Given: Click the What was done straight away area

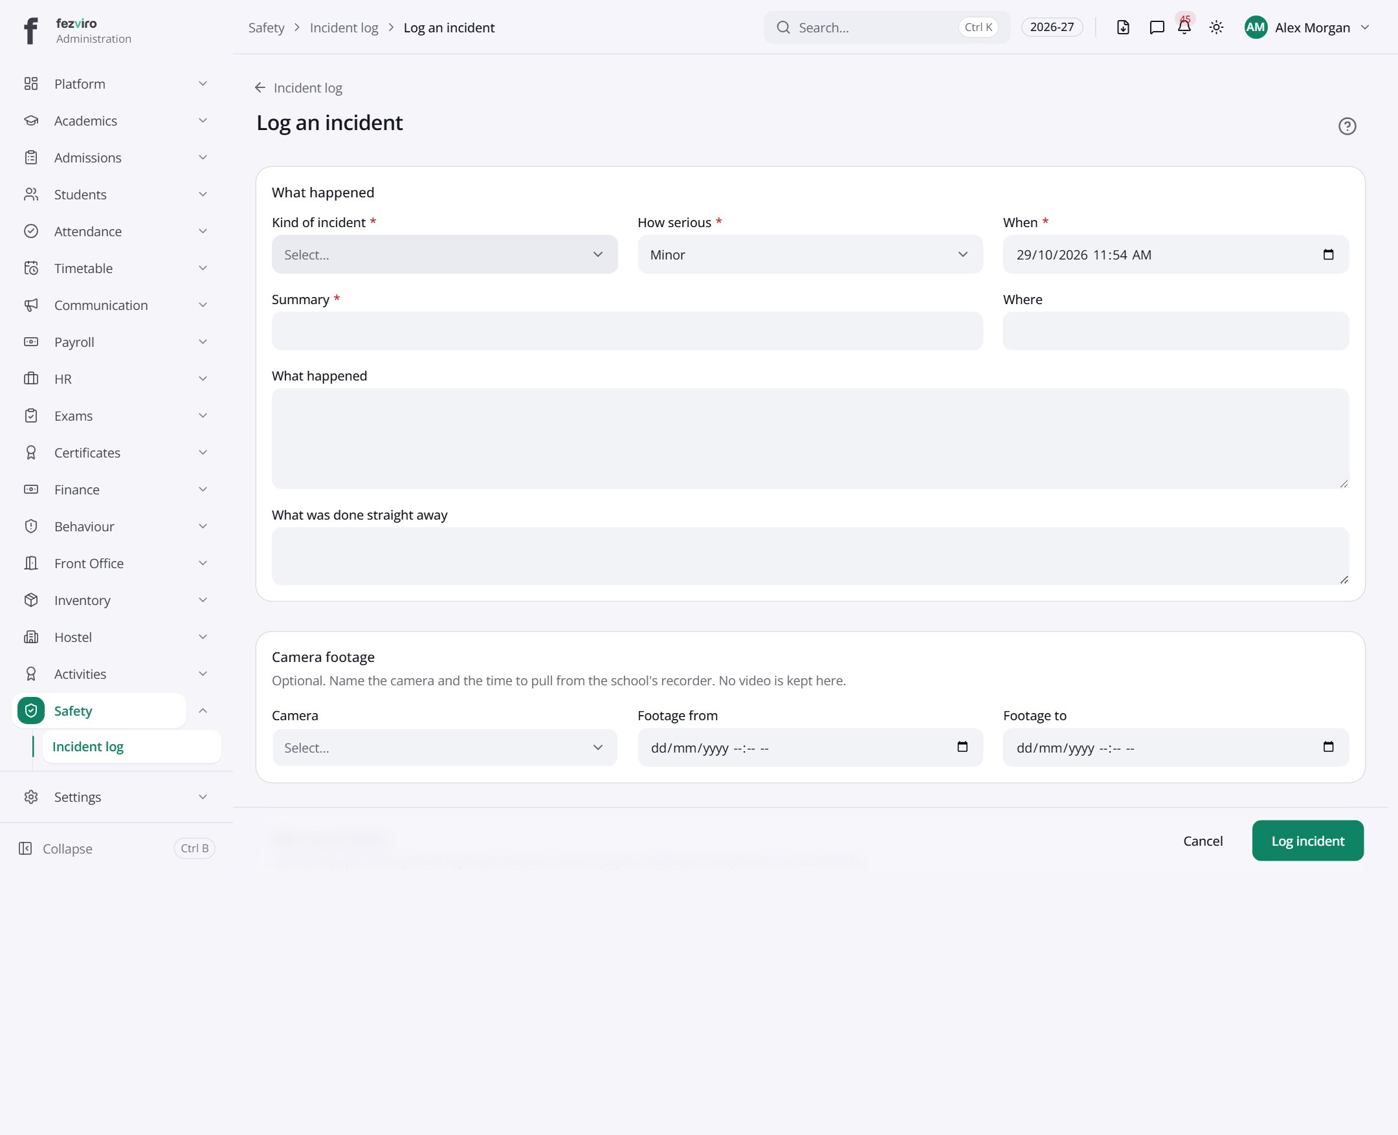Looking at the screenshot, I should point(810,556).
